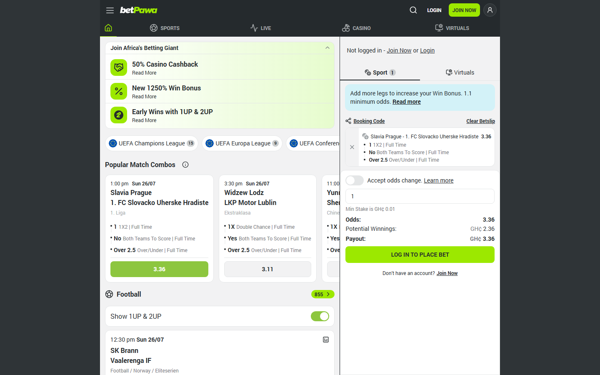This screenshot has height=375, width=600.
Task: Open statistics icon for SK Brann match
Action: pos(326,340)
